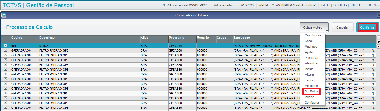
Task: Open Mashups from the menu
Action: pos(311,47)
